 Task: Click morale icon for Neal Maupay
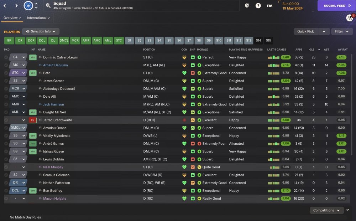point(199,167)
